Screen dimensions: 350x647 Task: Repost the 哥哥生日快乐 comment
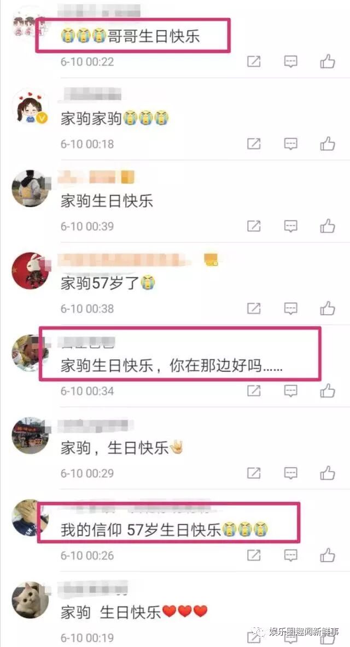tap(254, 61)
